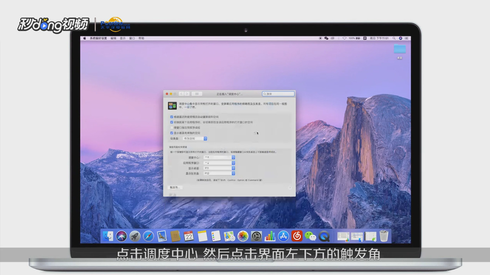490x275 pixels.
Task: Open the 显示仪表盘 shortcut dropdown showing F12
Action: point(219,173)
